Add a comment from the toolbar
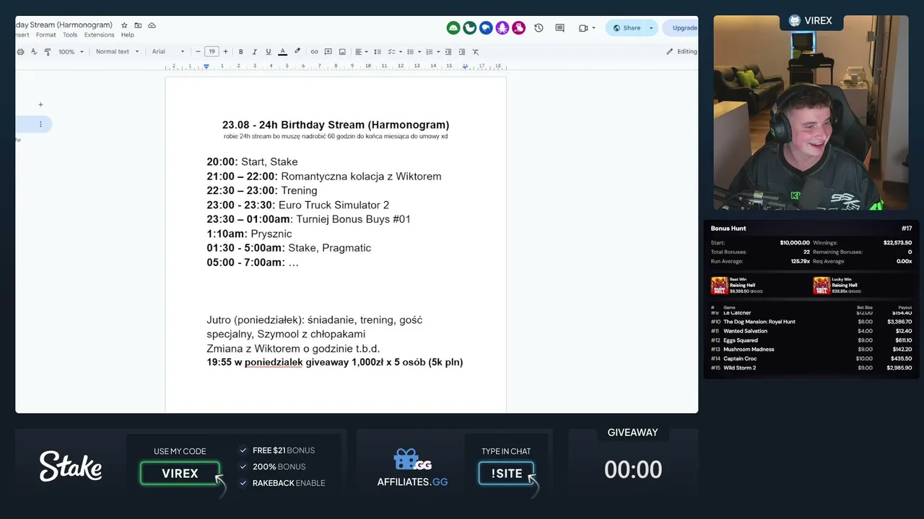Screen dimensions: 924x519 pos(328,52)
